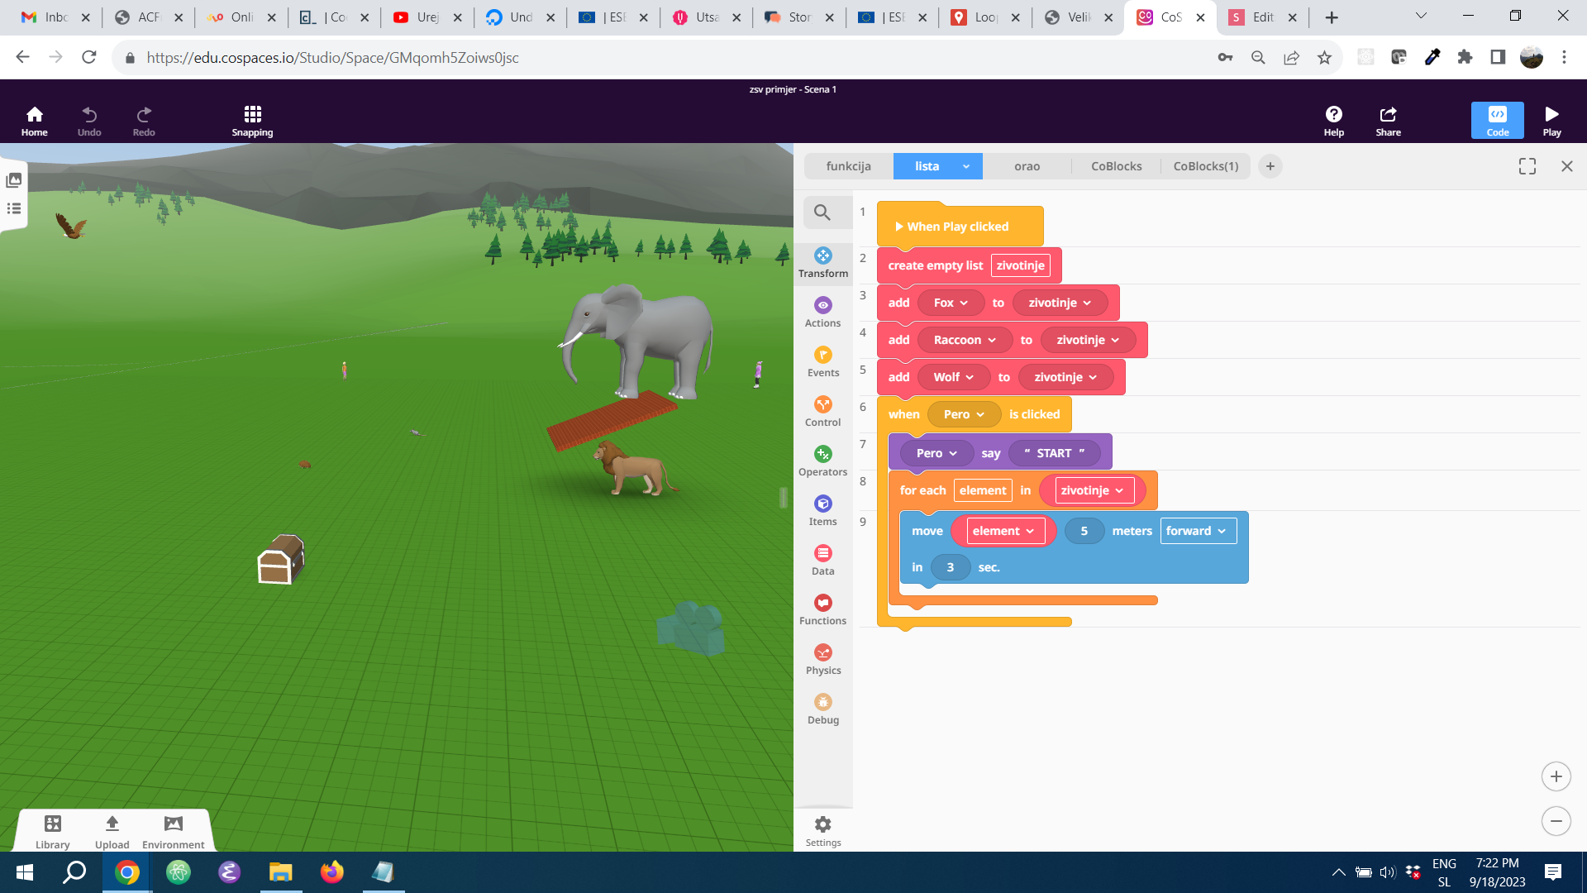Open the Debug block category
Screen dimensions: 1587x893
click(822, 709)
